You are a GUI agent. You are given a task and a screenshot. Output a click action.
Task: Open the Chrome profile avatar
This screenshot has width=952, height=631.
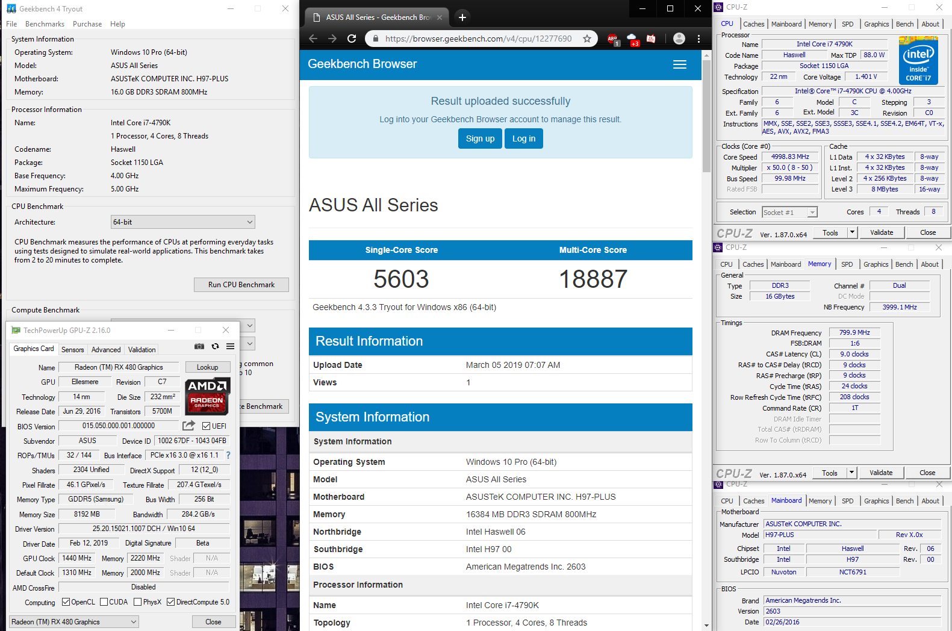tap(679, 39)
